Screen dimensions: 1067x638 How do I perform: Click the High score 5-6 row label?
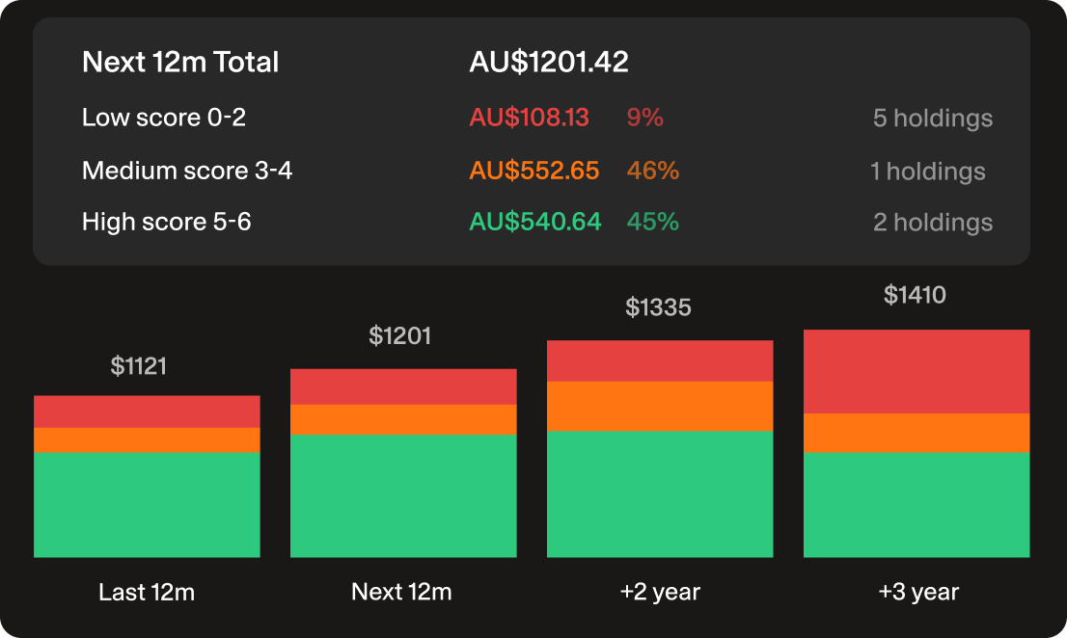click(x=167, y=222)
